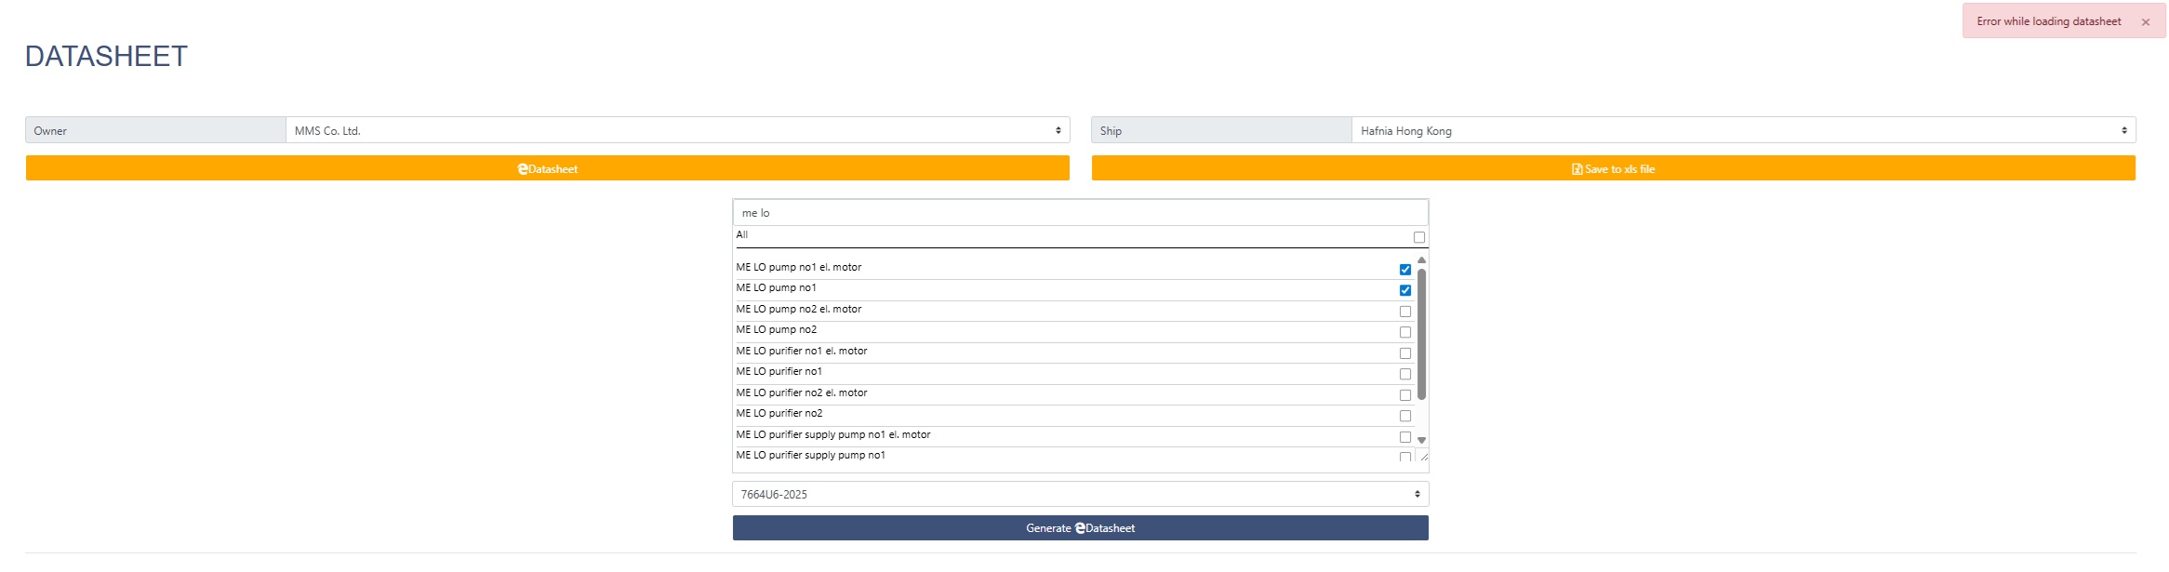Toggle ME LO purifier no2 el. motor checkbox
The height and width of the screenshot is (572, 2169).
(1404, 395)
